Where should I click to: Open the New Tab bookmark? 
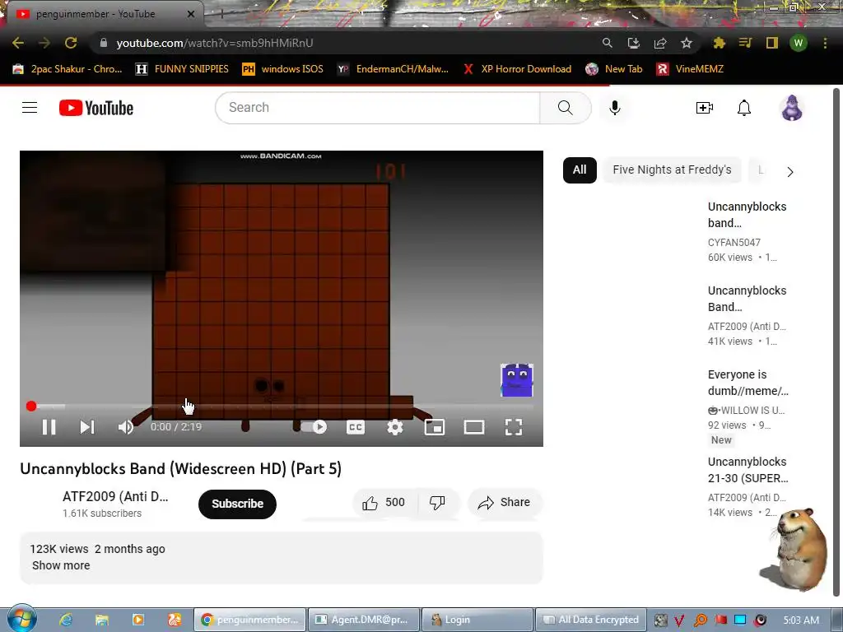point(614,69)
